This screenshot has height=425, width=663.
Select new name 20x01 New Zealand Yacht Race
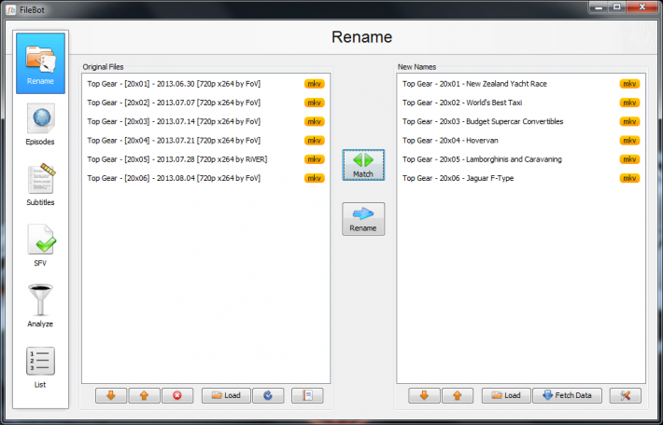[521, 84]
